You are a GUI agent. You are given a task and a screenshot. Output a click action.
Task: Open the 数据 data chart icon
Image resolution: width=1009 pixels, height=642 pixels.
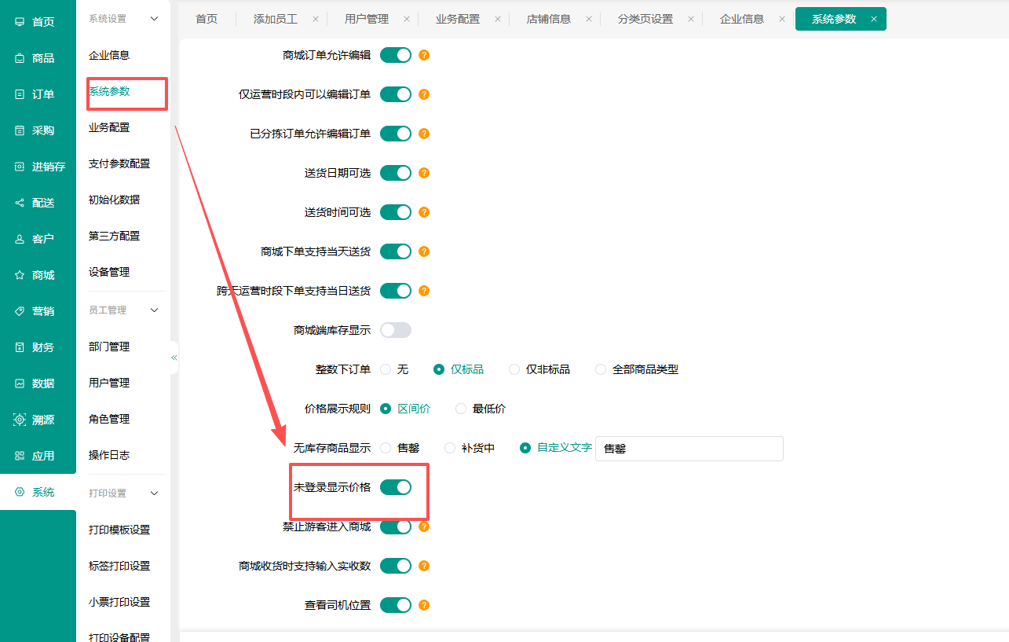point(20,383)
